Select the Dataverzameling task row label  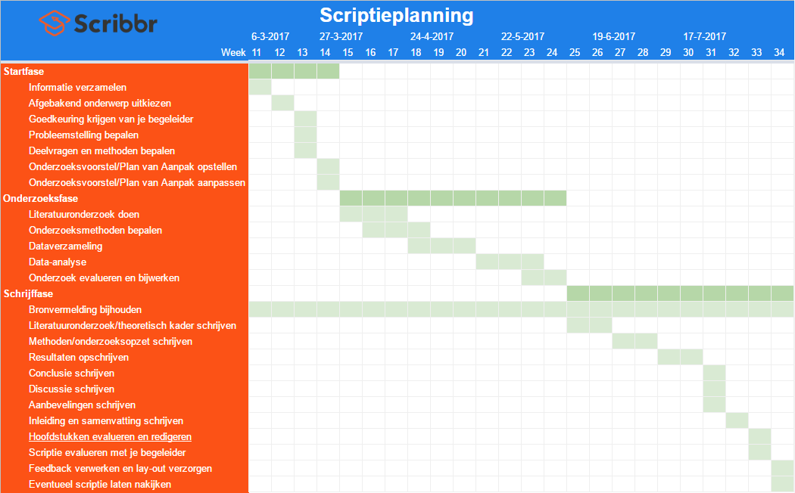click(x=65, y=246)
